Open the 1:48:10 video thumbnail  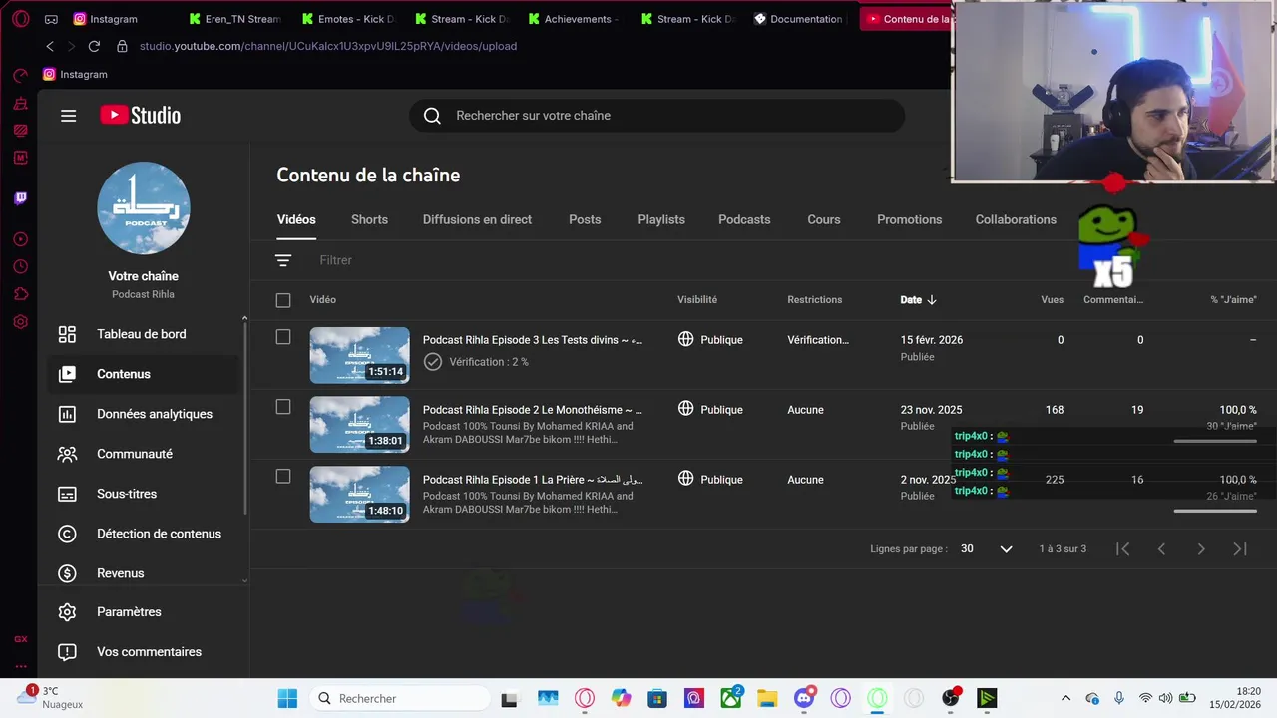click(359, 495)
